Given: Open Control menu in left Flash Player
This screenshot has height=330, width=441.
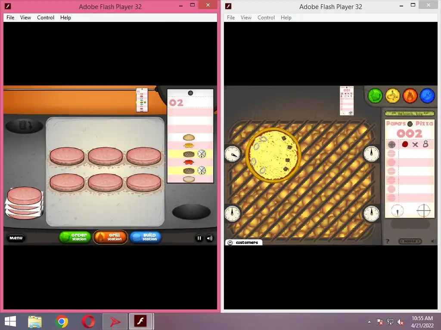Looking at the screenshot, I should pos(46,17).
